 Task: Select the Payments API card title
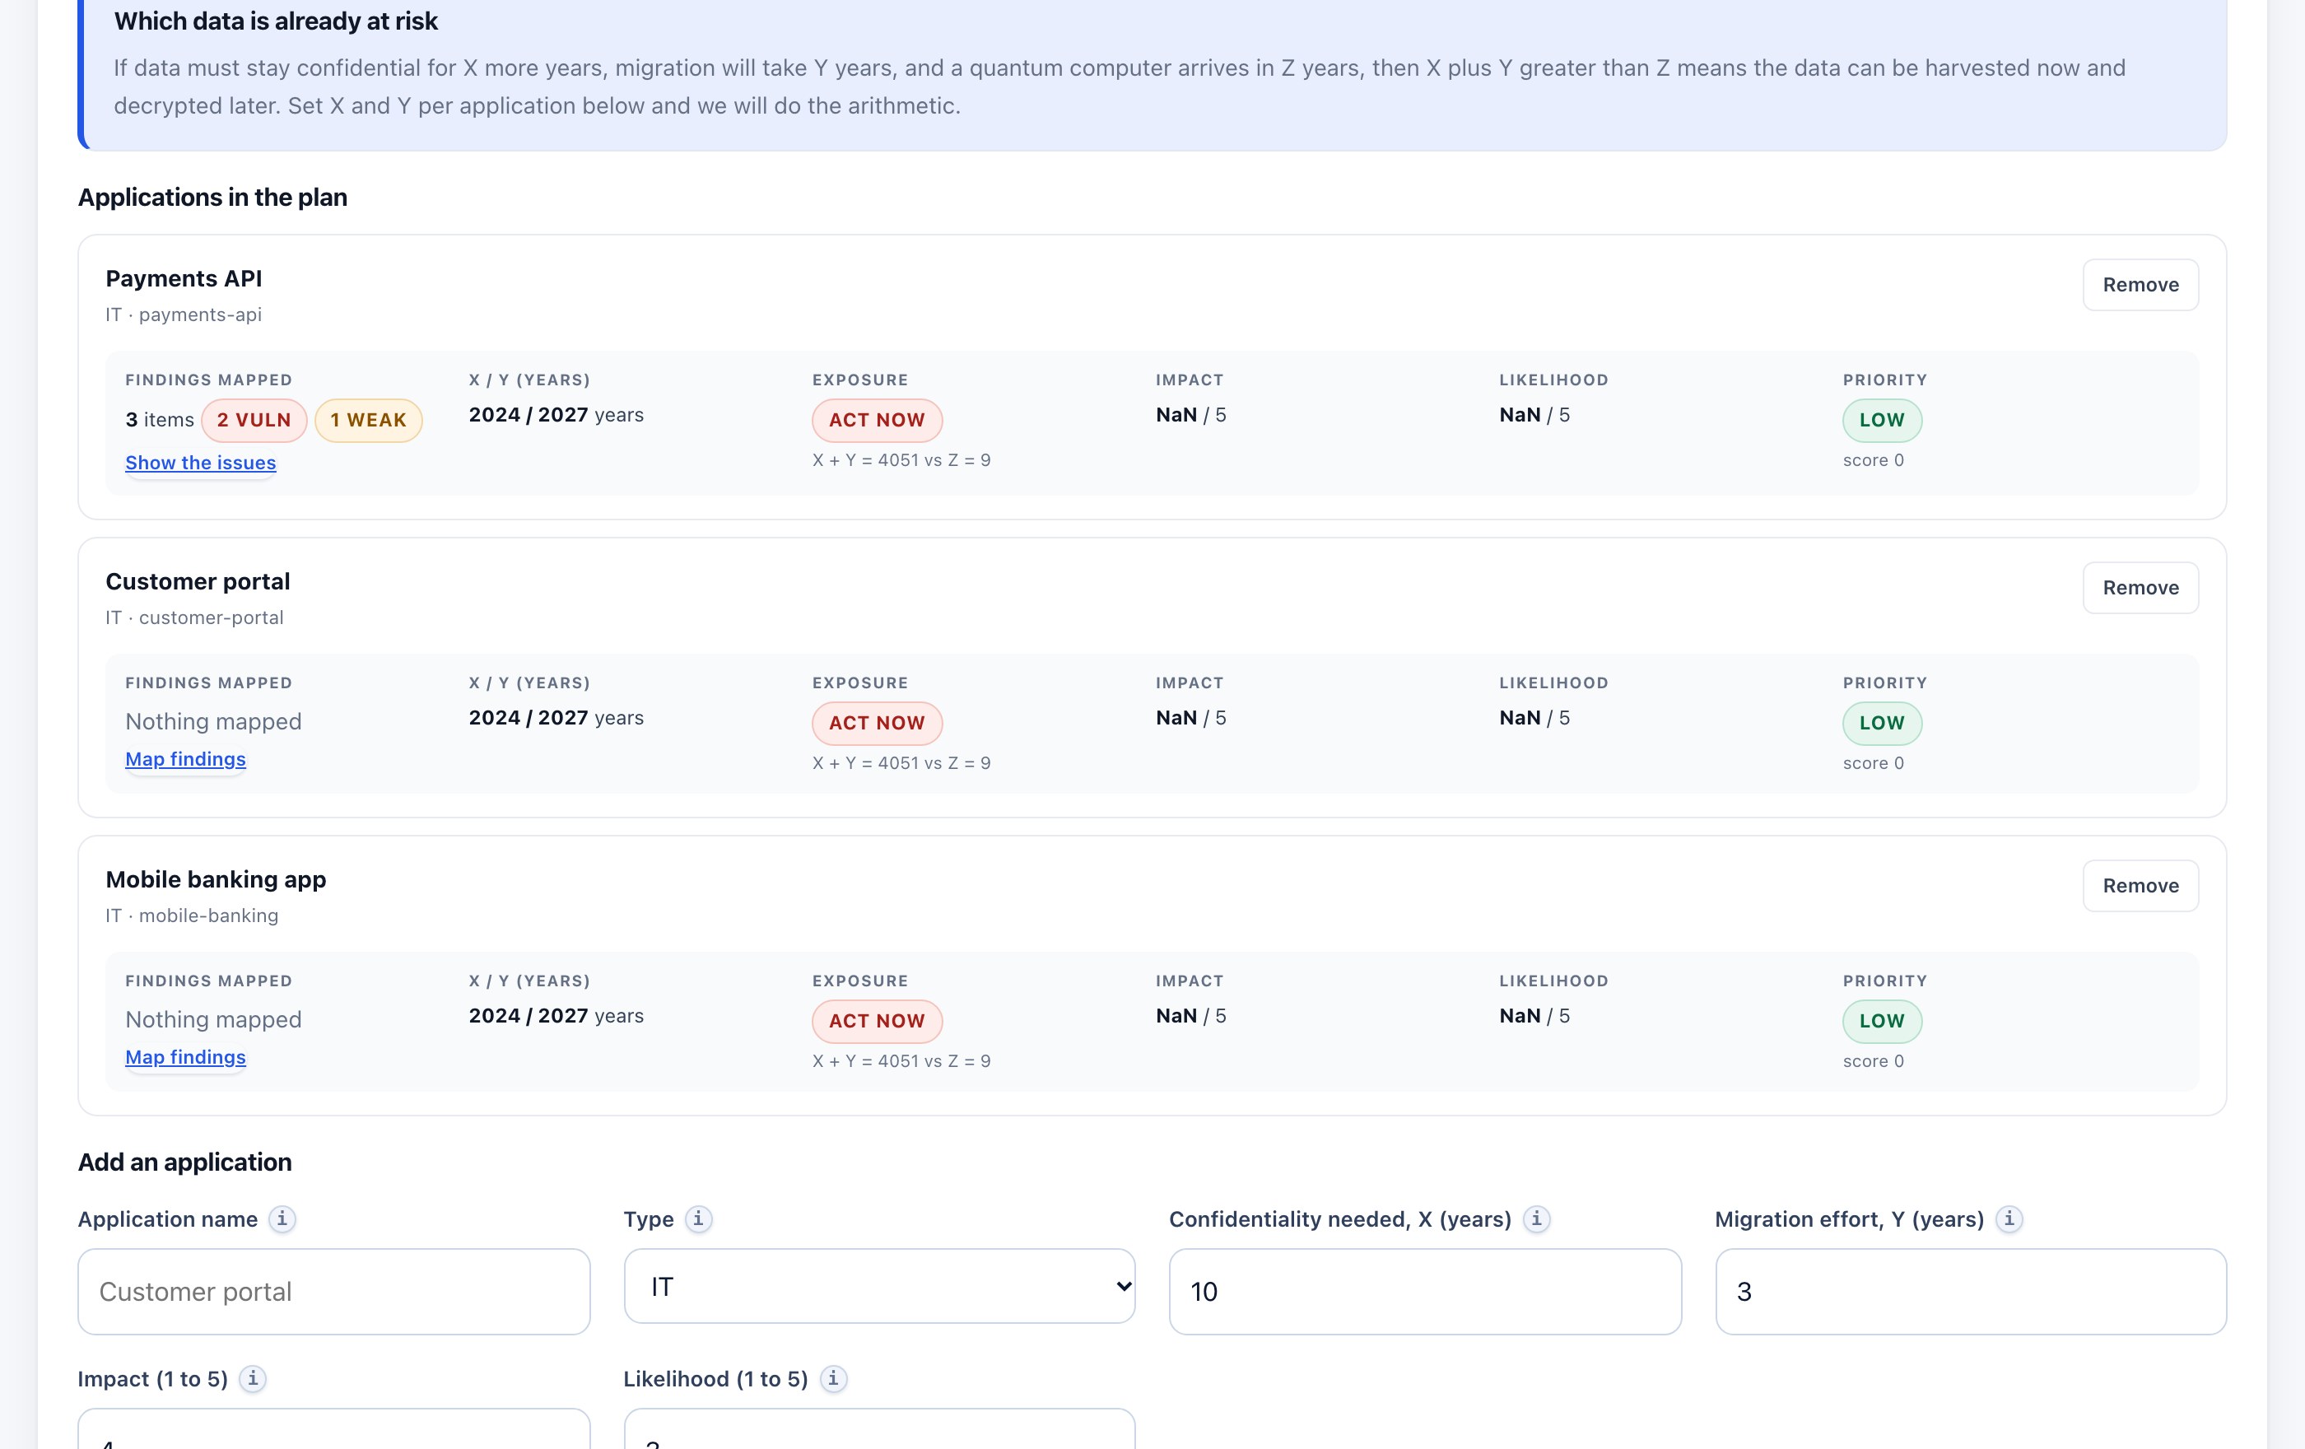click(x=184, y=278)
